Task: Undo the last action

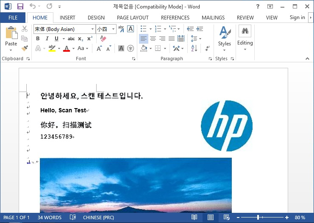Action: (x=33, y=6)
